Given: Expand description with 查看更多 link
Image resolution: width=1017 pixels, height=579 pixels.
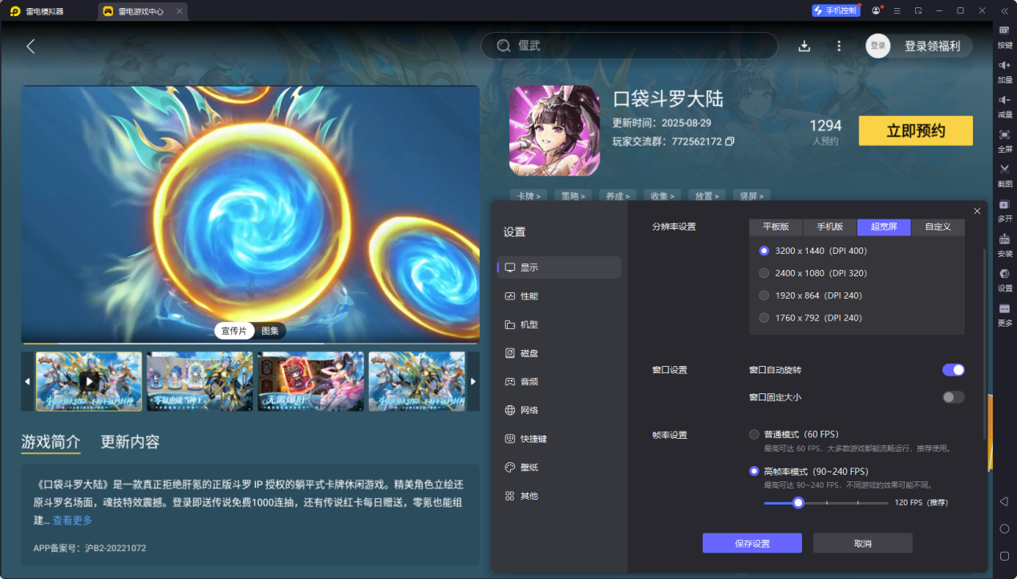Looking at the screenshot, I should click(72, 521).
